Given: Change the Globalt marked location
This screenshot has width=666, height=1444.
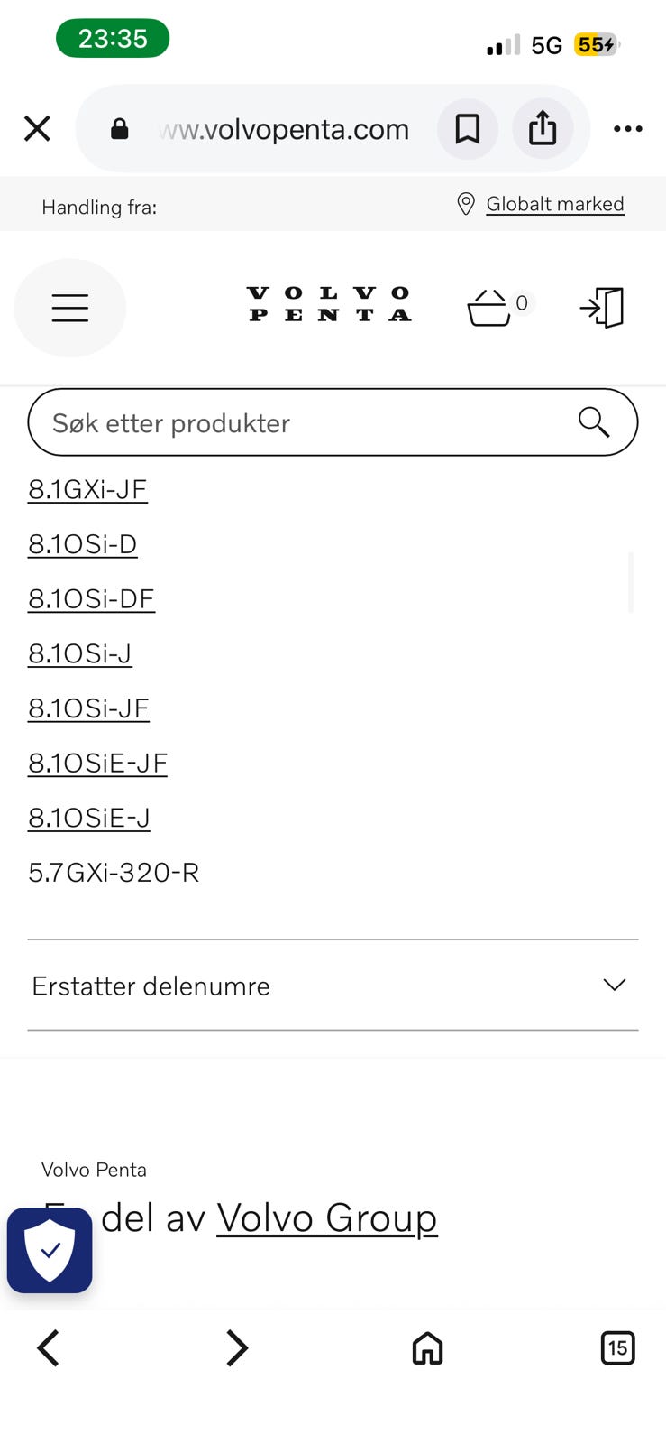Looking at the screenshot, I should coord(555,204).
